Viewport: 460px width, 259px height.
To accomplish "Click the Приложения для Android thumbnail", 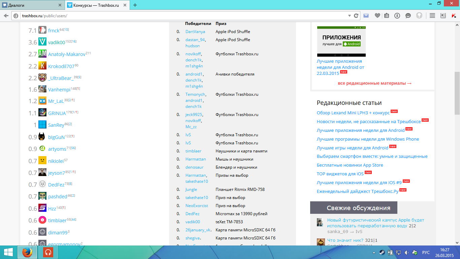I will (341, 41).
